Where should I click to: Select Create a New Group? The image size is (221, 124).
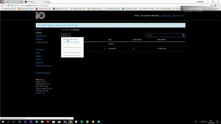tap(71, 42)
